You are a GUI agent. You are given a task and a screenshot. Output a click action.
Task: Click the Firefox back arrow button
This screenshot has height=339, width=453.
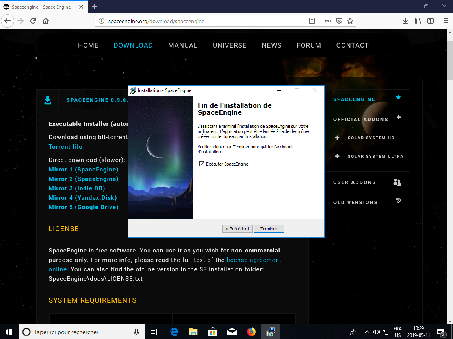tap(7, 21)
